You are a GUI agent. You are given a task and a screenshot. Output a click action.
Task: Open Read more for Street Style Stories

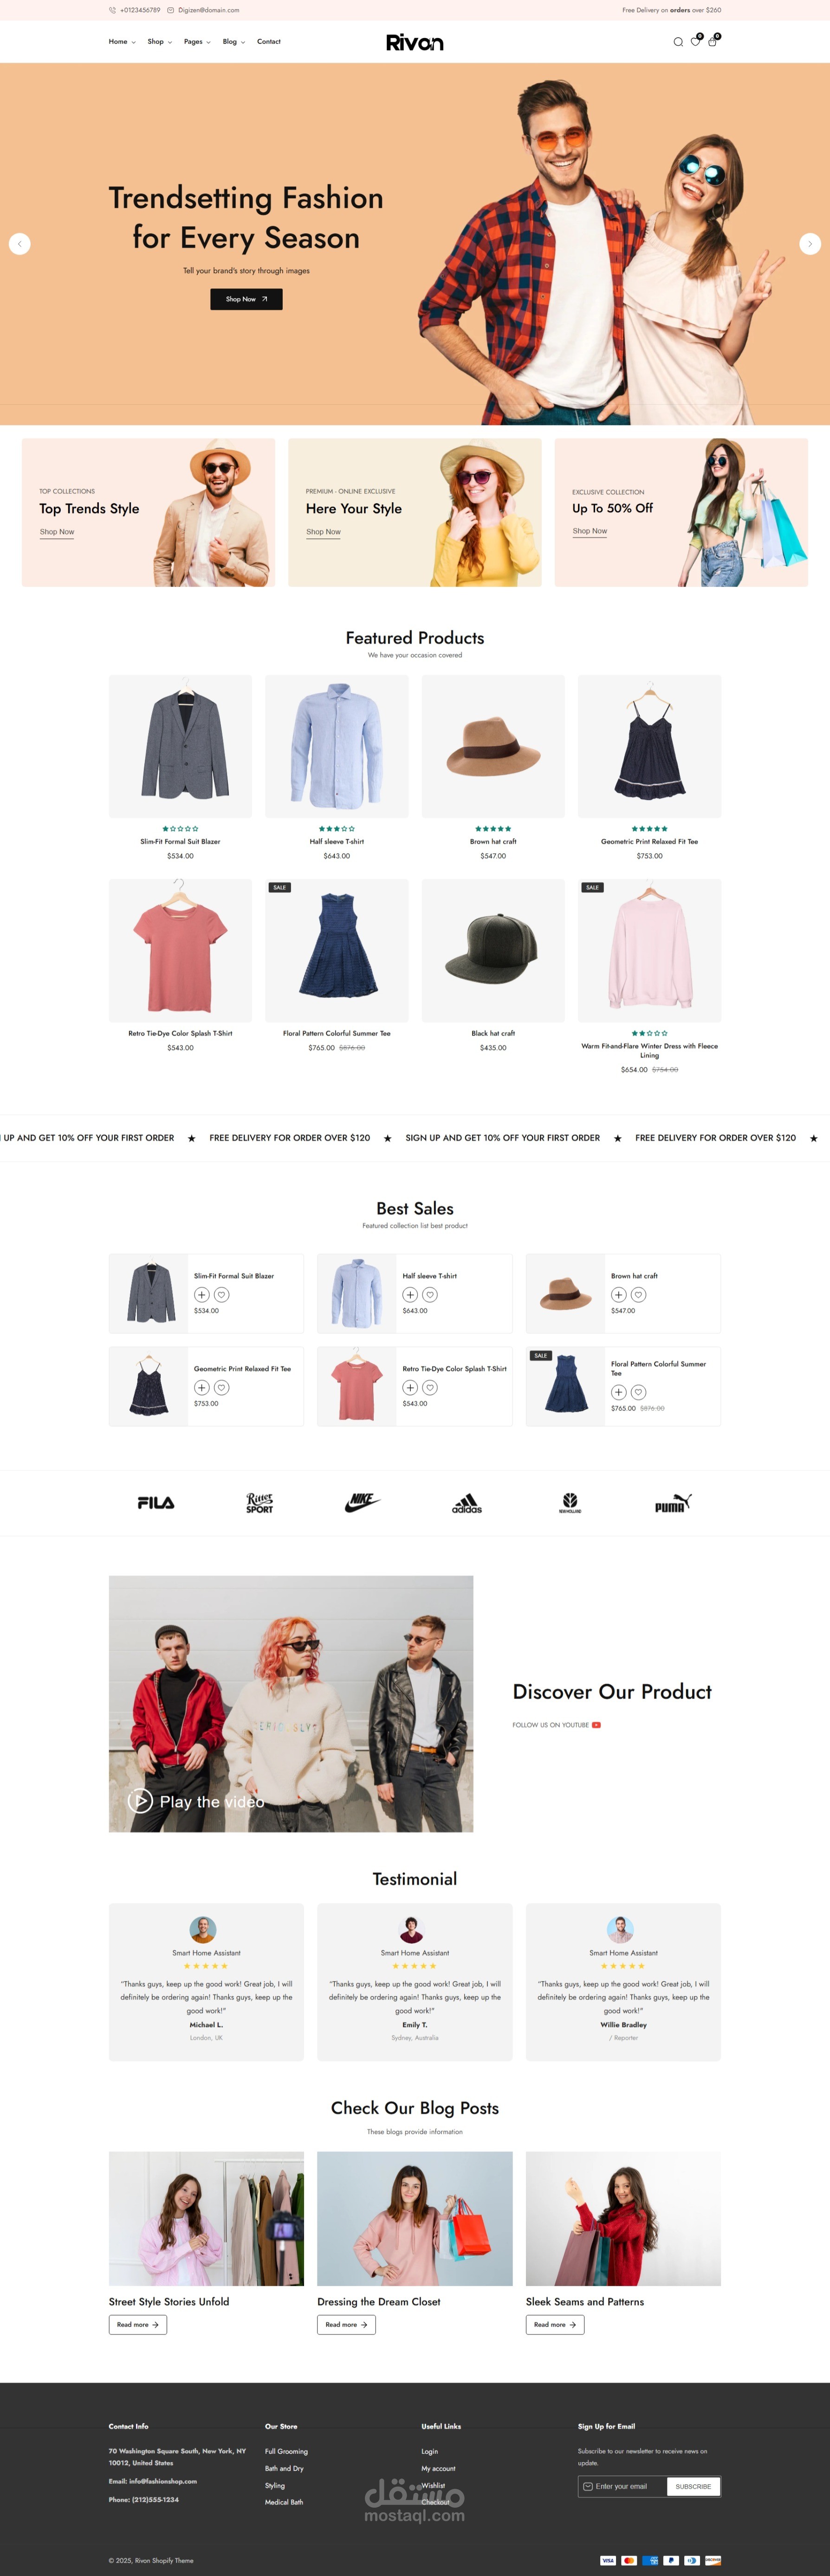coord(138,2324)
